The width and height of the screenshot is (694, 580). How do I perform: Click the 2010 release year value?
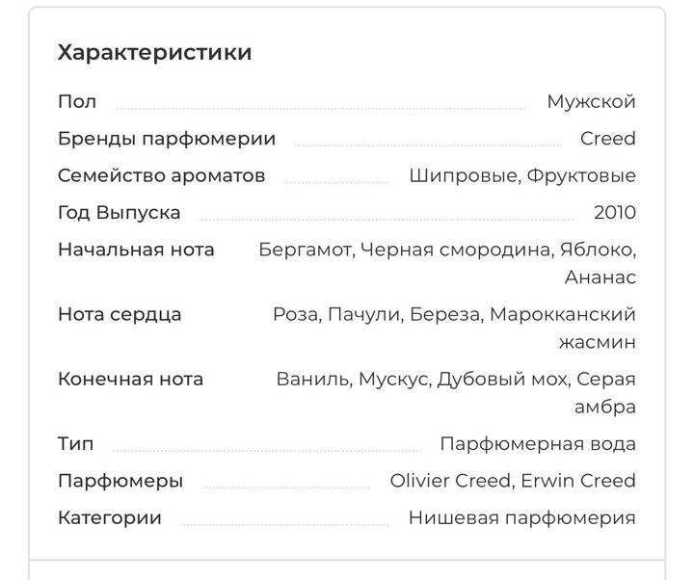614,213
